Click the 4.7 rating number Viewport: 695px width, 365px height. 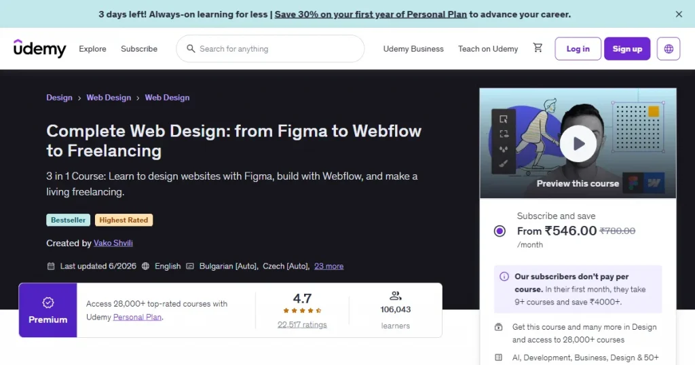(302, 298)
